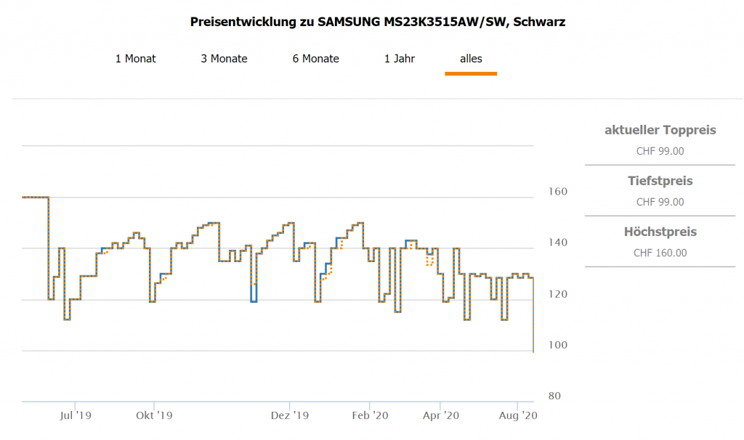Click the "Höchstpreis" heading
744x440 pixels.
click(x=660, y=232)
